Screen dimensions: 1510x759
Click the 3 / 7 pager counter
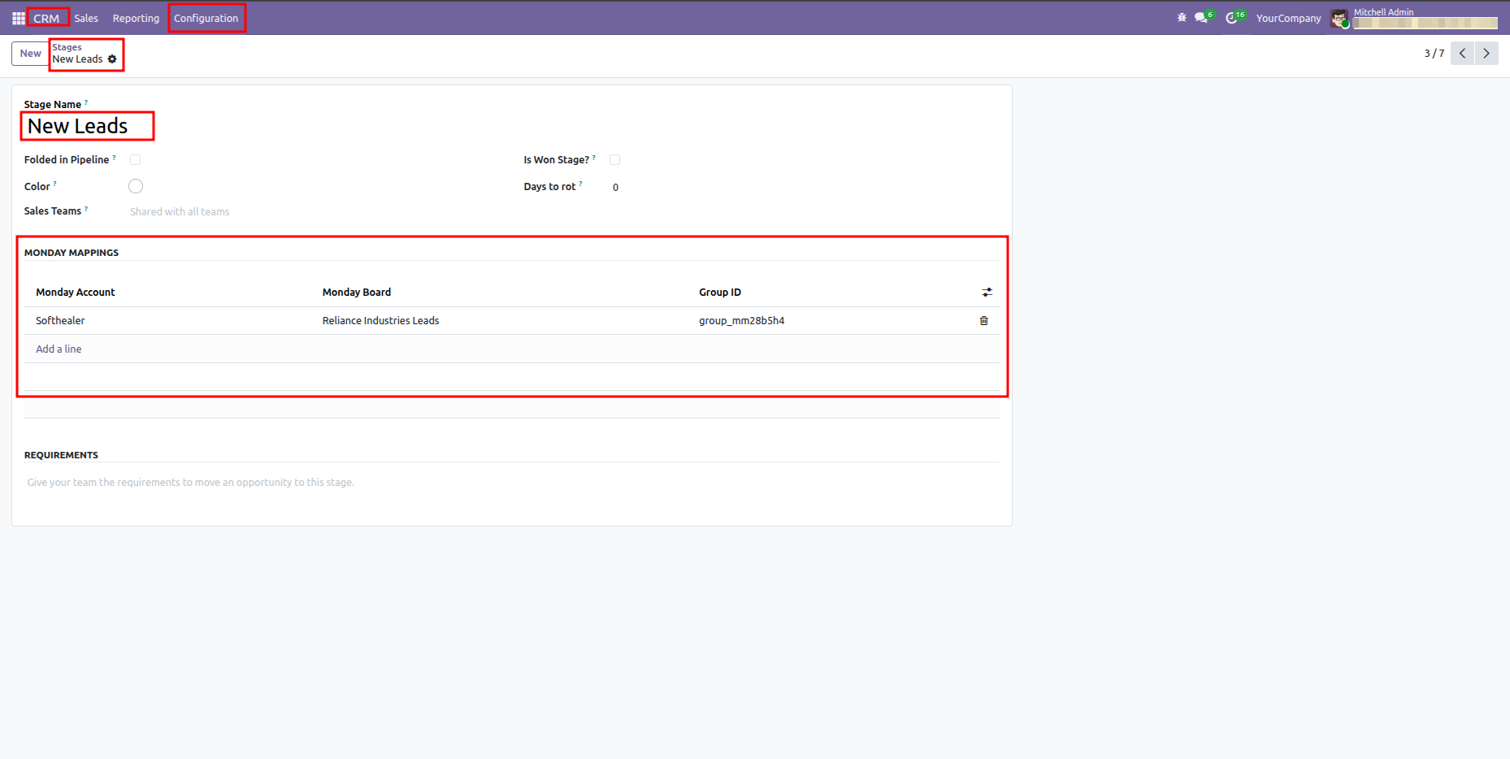(x=1434, y=54)
